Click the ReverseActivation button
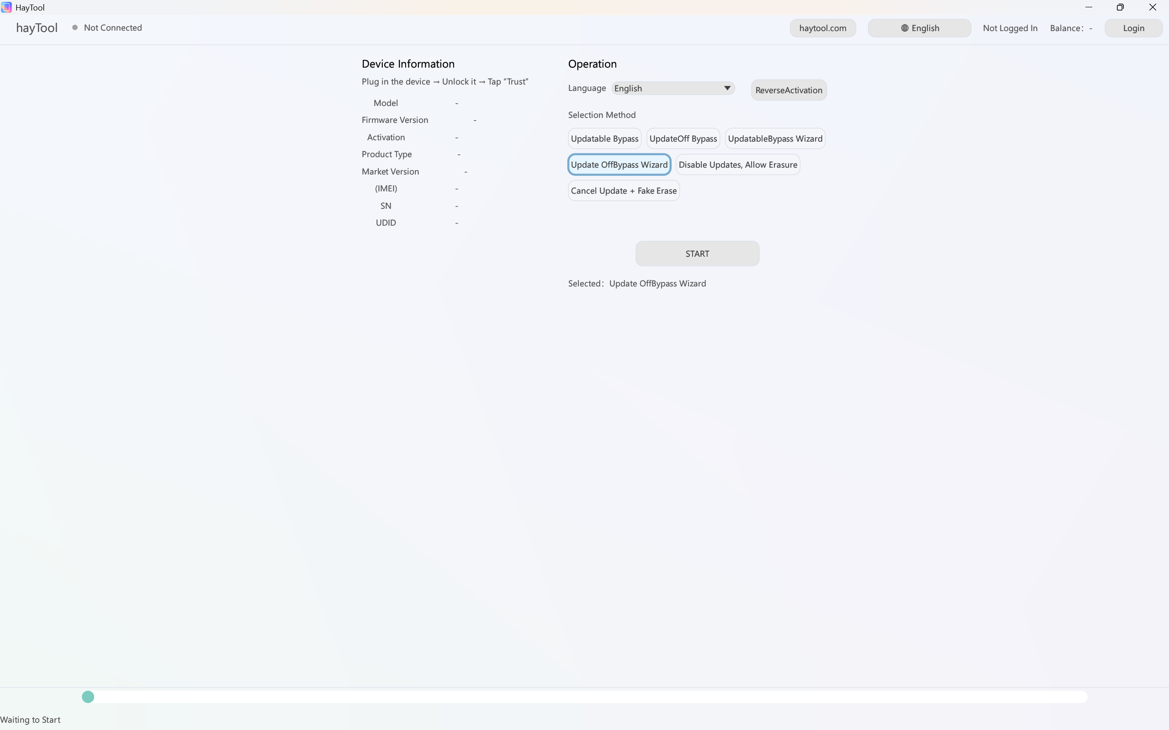 click(x=788, y=90)
